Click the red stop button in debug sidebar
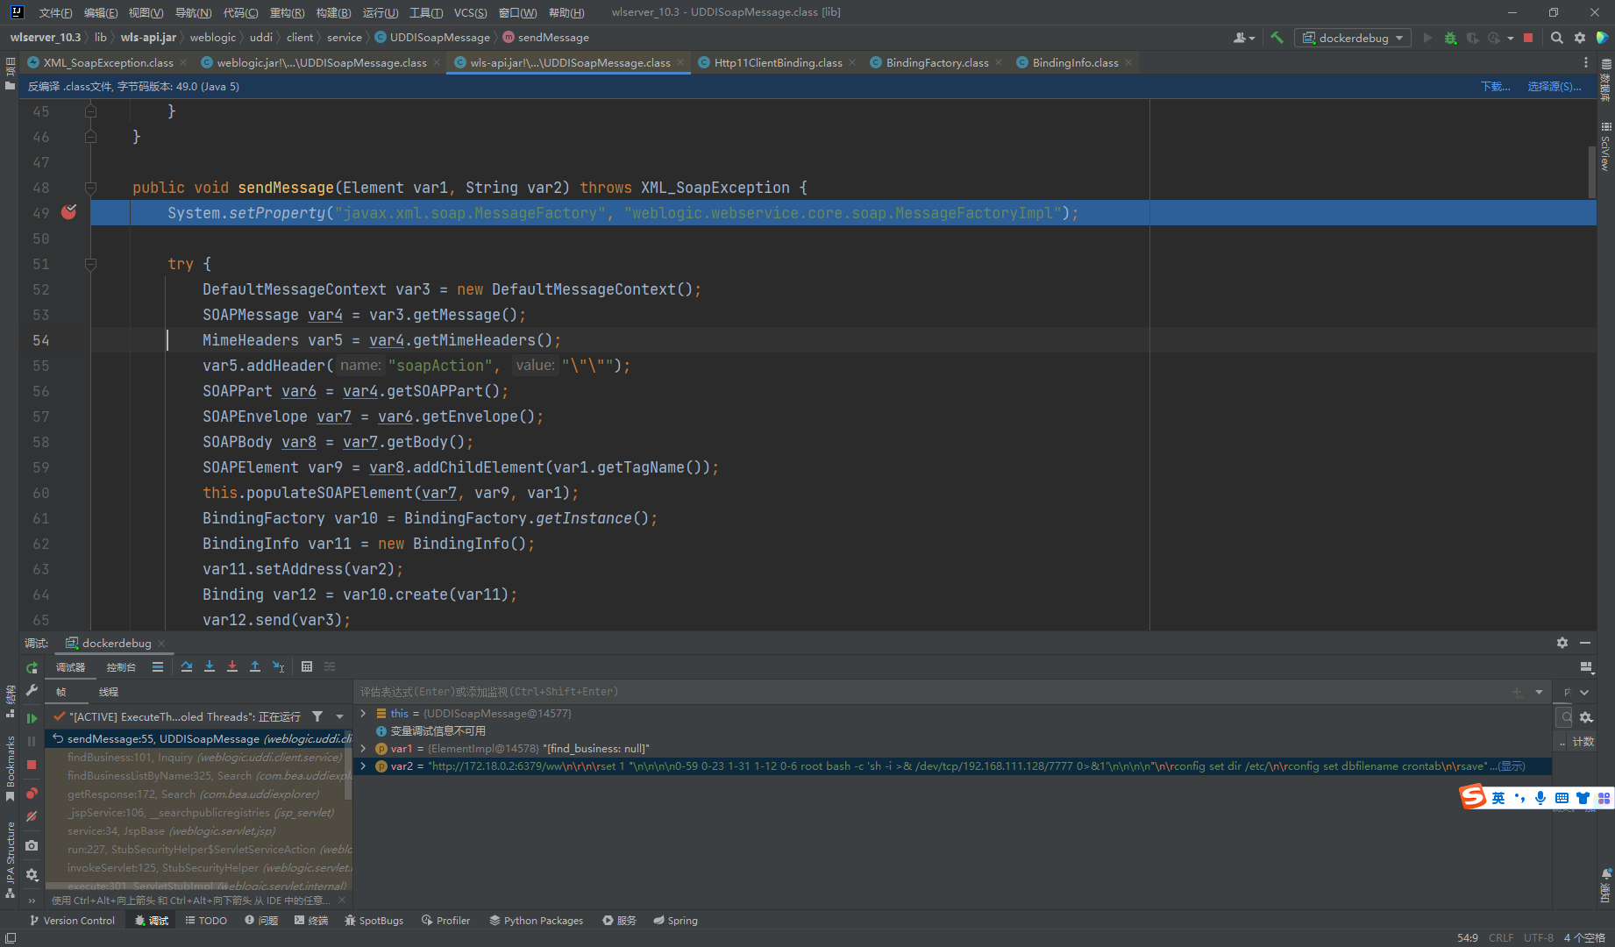 pyautogui.click(x=32, y=765)
